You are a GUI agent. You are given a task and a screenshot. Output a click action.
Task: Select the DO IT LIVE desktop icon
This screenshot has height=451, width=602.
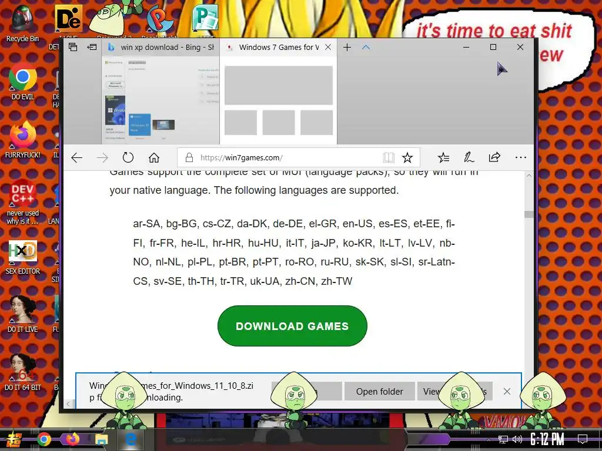click(23, 315)
